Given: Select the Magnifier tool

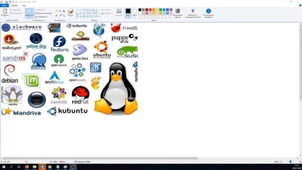Looking at the screenshot, I should coord(64,15).
